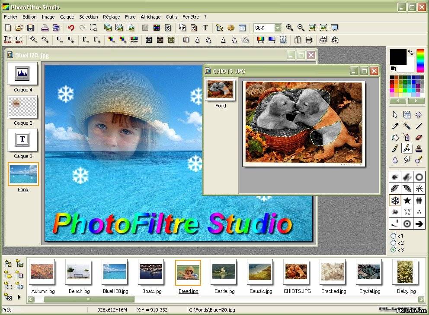Click explorer strip horizontal scrollbar thumb
Screen dimensions: 429x315
point(89,299)
